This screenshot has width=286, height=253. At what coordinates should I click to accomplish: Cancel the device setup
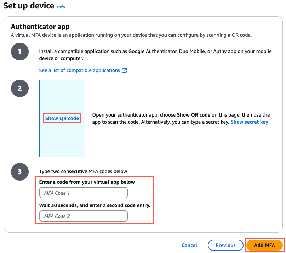point(189,245)
